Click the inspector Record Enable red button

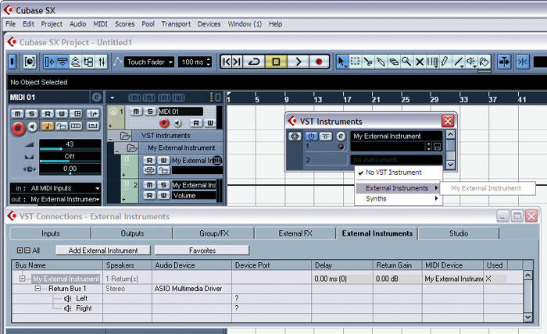[18, 128]
